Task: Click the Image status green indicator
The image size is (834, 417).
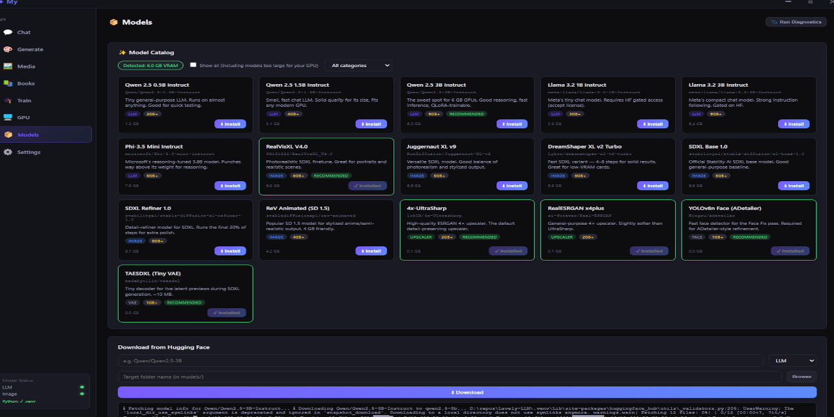Action: click(81, 394)
